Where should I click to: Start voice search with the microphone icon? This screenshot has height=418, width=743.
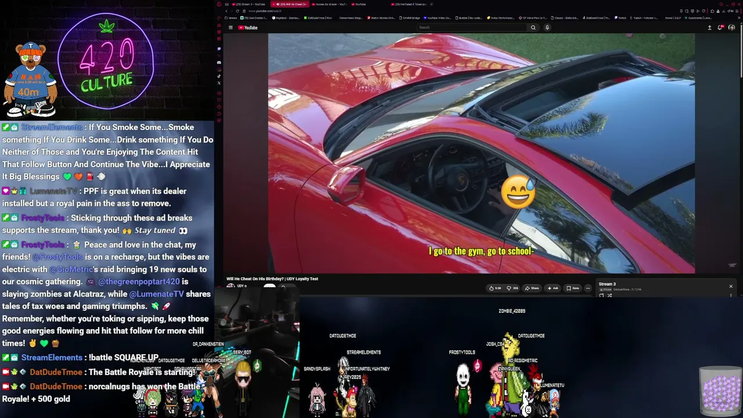[547, 27]
